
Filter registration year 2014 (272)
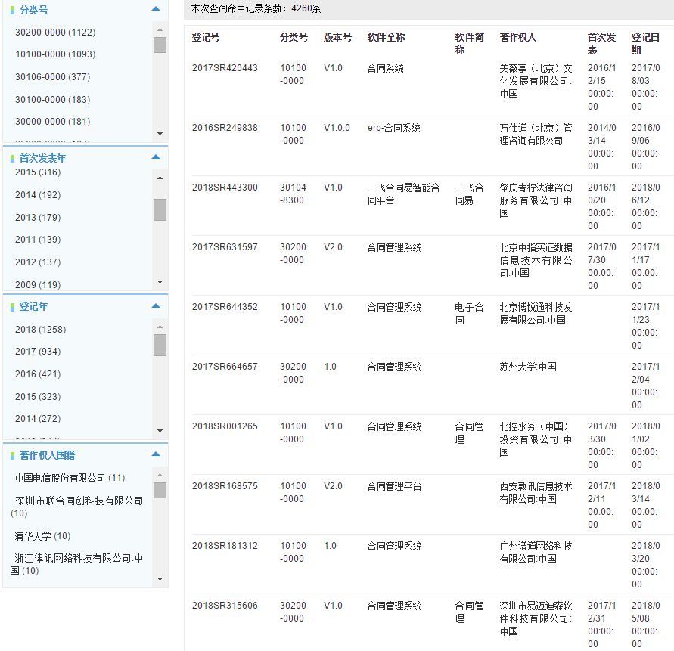[x=38, y=419]
